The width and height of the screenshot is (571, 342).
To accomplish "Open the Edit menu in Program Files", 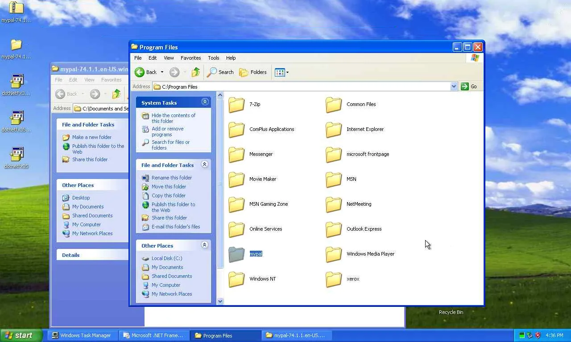I will pos(153,58).
